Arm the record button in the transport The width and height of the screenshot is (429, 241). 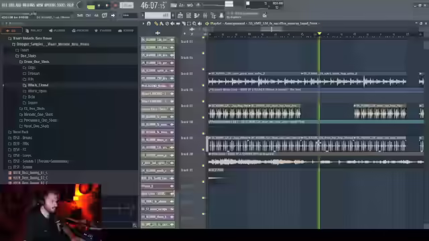pos(115,5)
